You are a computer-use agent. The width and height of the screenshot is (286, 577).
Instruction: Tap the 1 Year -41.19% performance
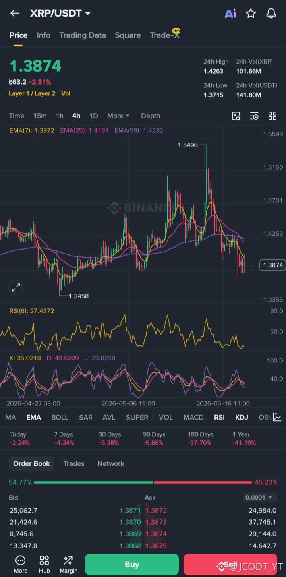pyautogui.click(x=244, y=438)
